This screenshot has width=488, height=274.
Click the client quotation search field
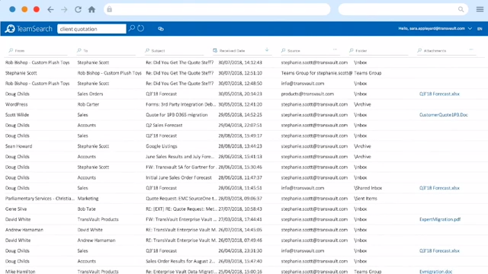[x=91, y=29]
